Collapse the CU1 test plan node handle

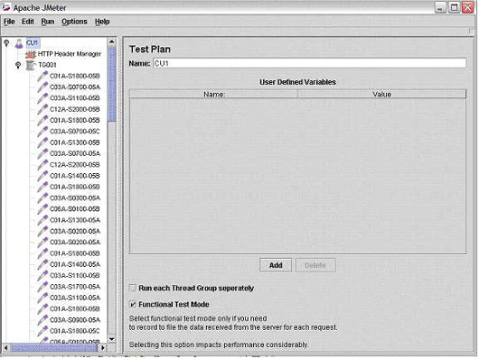coord(6,43)
